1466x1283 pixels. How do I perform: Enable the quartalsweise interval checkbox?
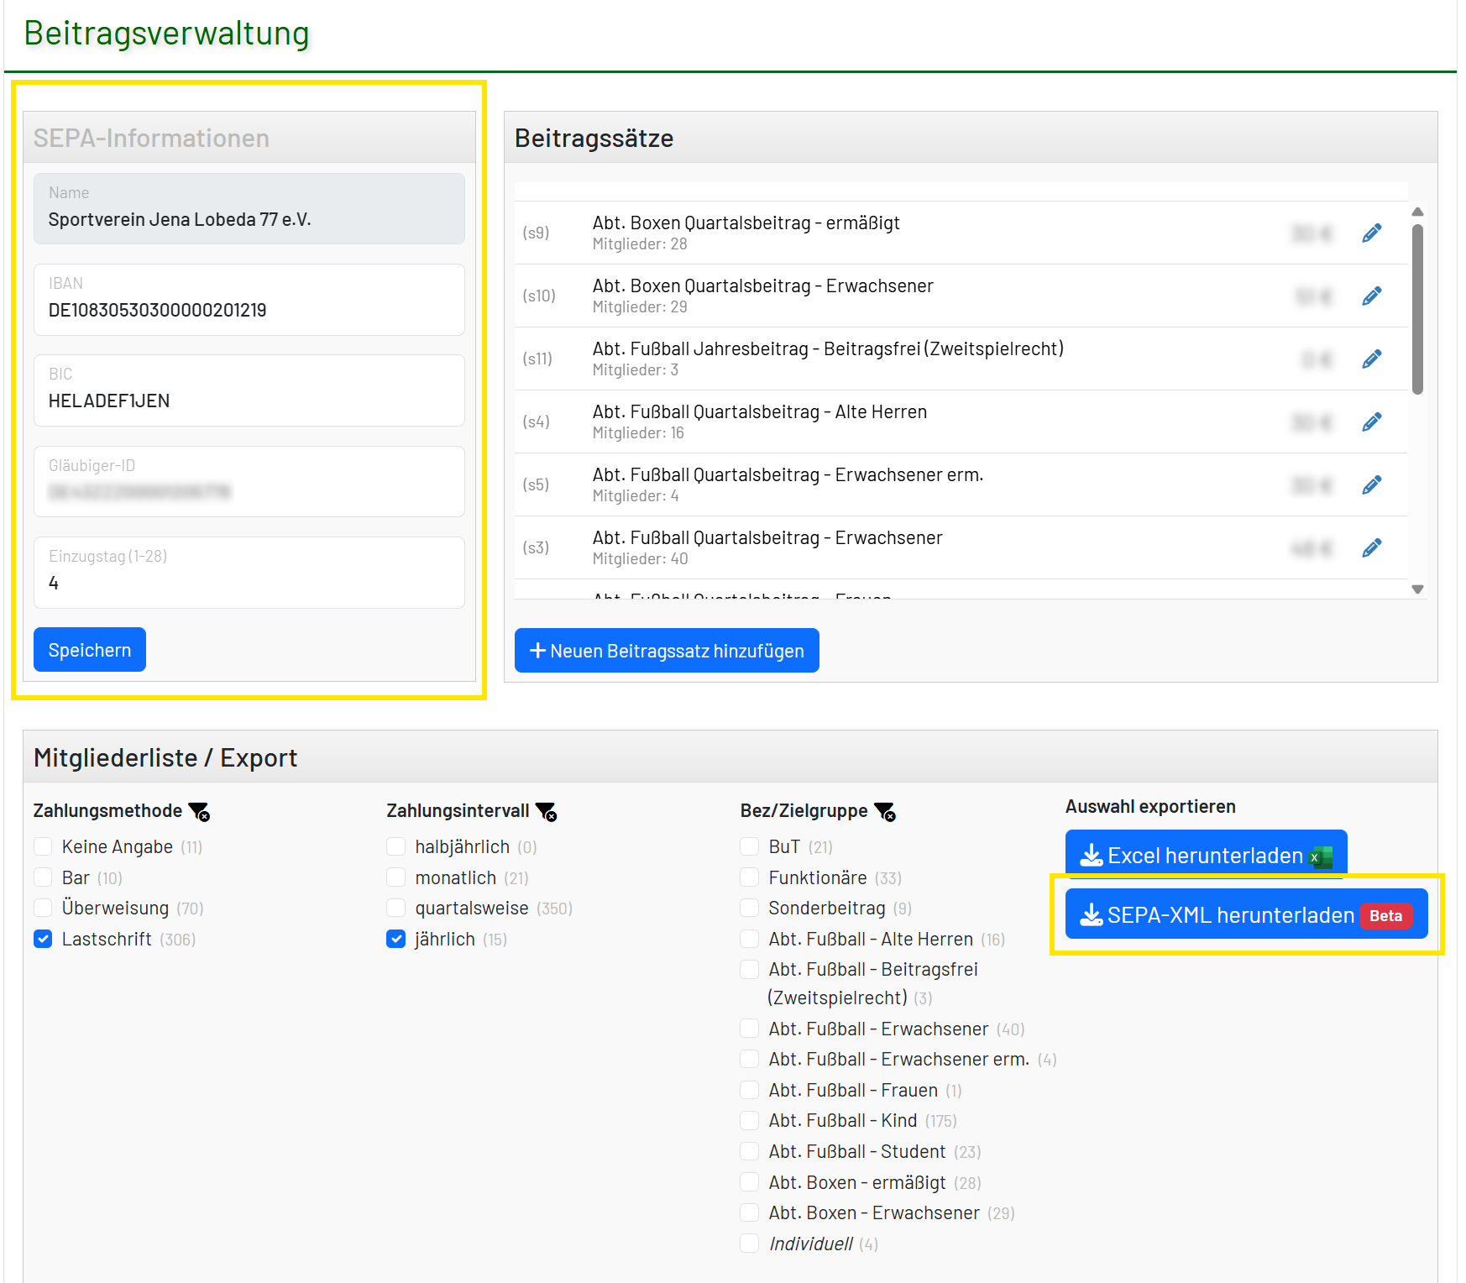pos(396,909)
